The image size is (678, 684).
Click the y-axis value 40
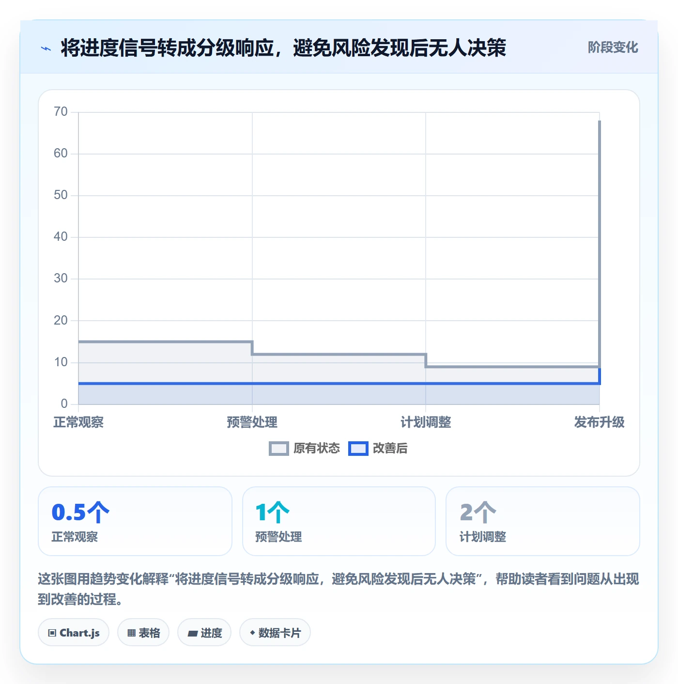[x=61, y=237]
